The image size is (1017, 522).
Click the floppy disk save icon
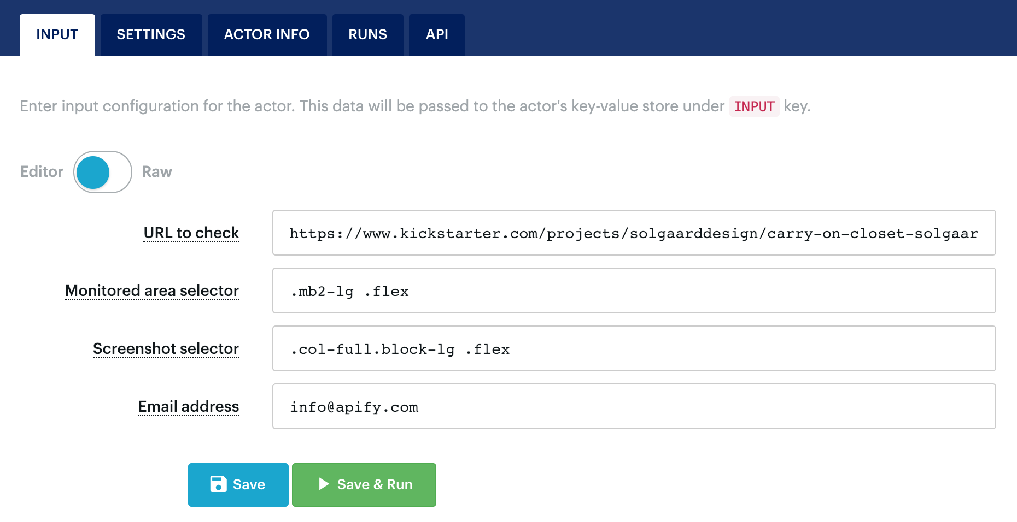218,484
